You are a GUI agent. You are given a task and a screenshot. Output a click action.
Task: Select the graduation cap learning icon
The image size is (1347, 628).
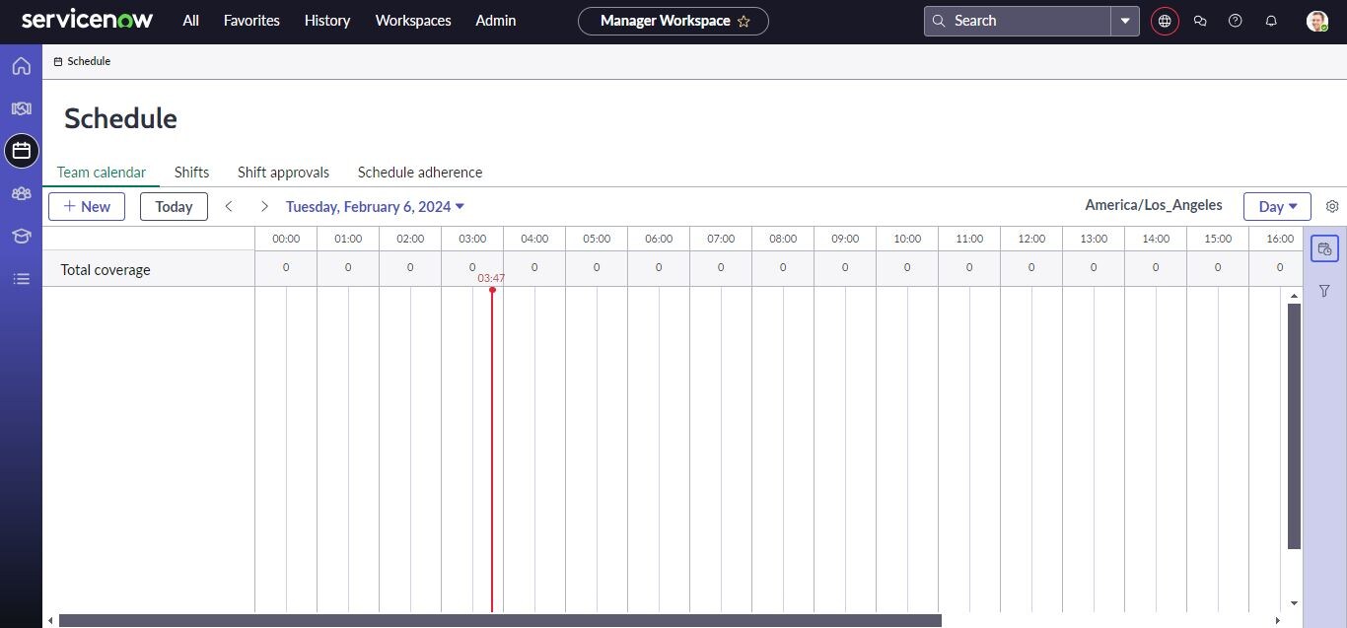click(x=21, y=236)
